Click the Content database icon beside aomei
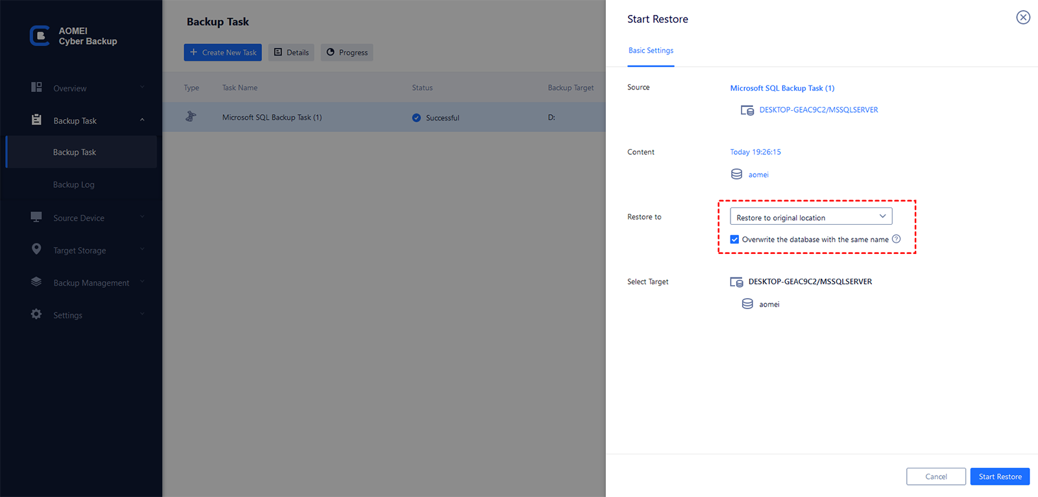This screenshot has height=497, width=1038. click(737, 174)
